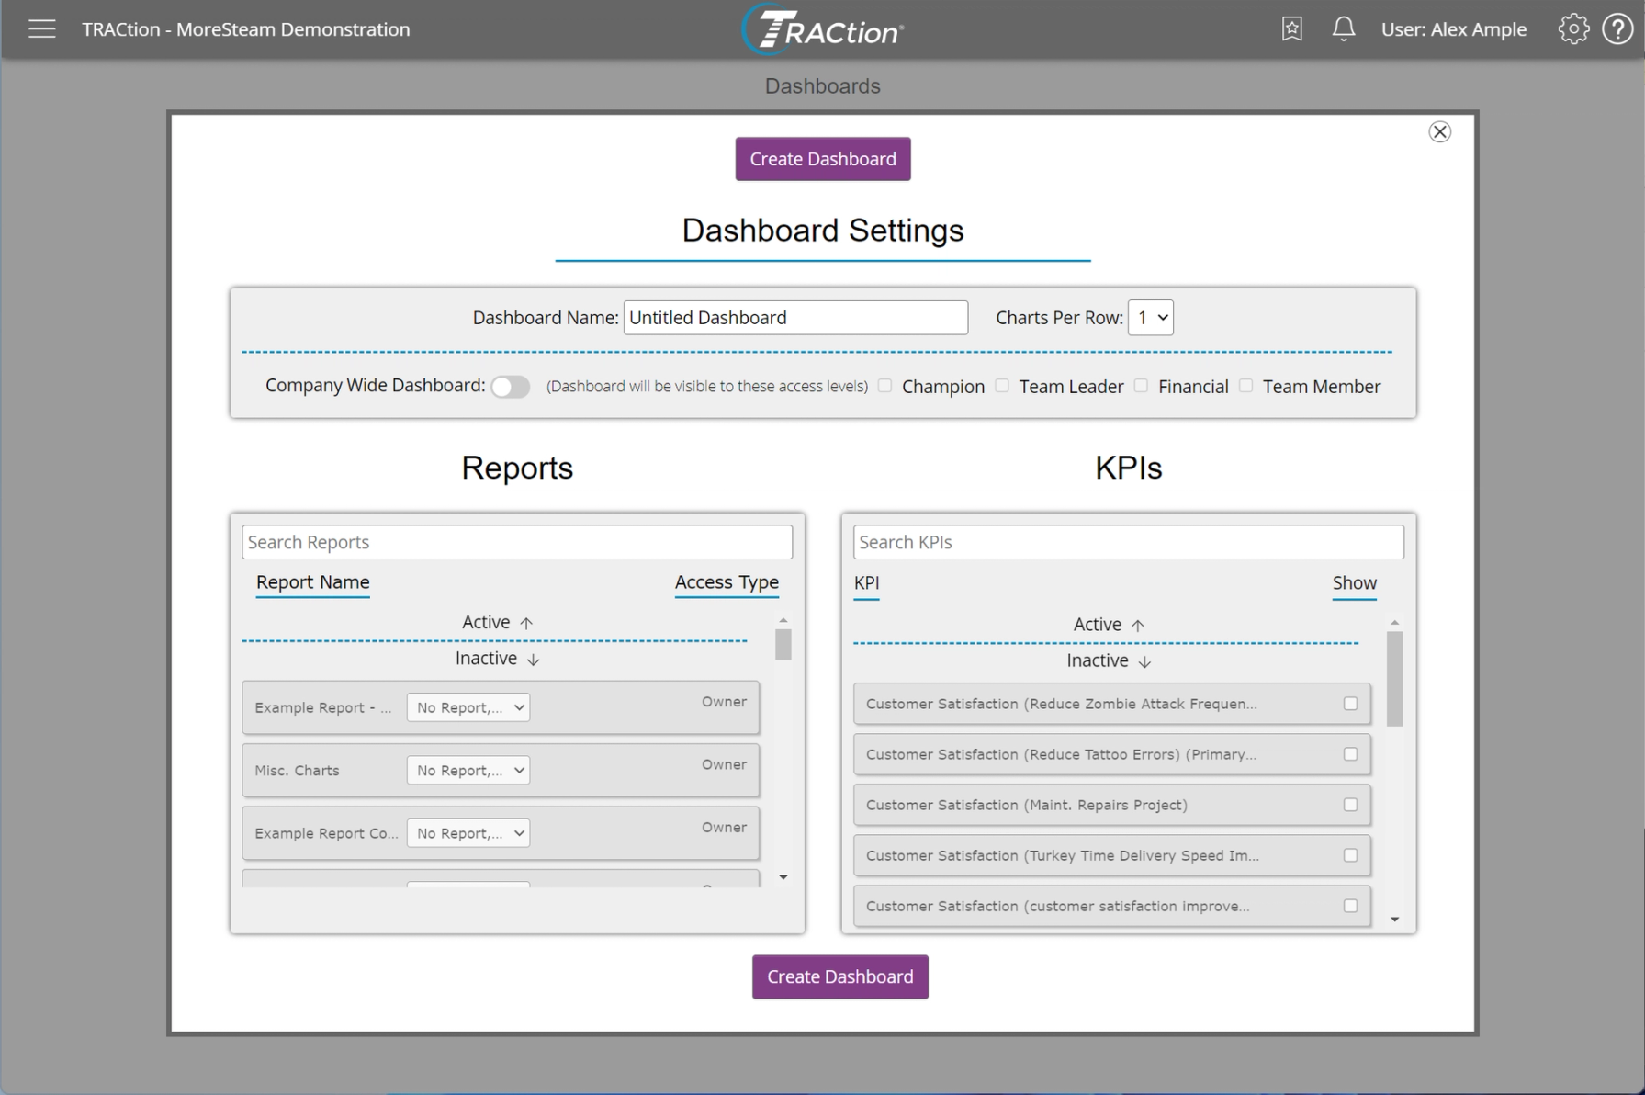Click the 'Example Report Co...' report name

(326, 833)
